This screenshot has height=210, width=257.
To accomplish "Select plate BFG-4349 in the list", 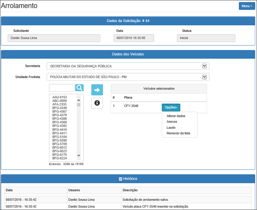I will point(59,108).
